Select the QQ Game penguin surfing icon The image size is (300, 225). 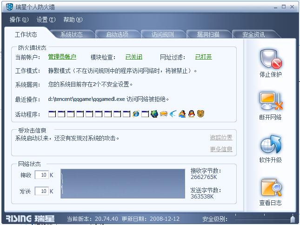[x=182, y=114]
